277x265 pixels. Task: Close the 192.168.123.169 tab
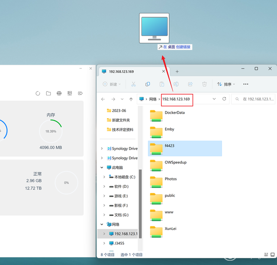164,71
